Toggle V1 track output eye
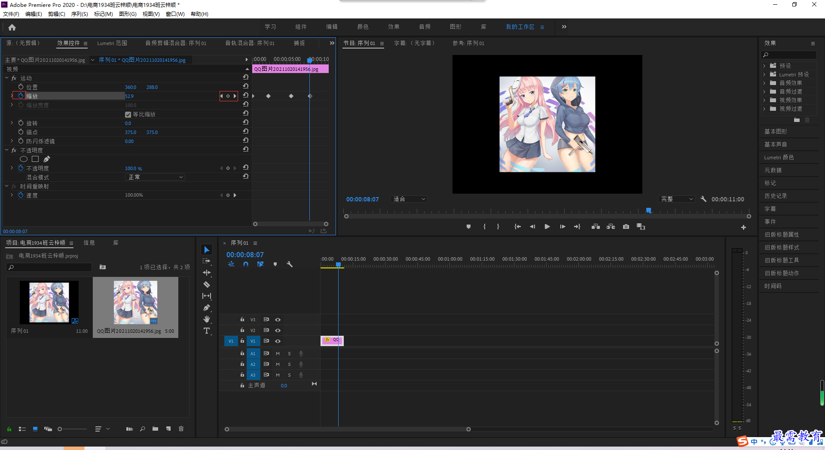The width and height of the screenshot is (825, 450). (278, 341)
